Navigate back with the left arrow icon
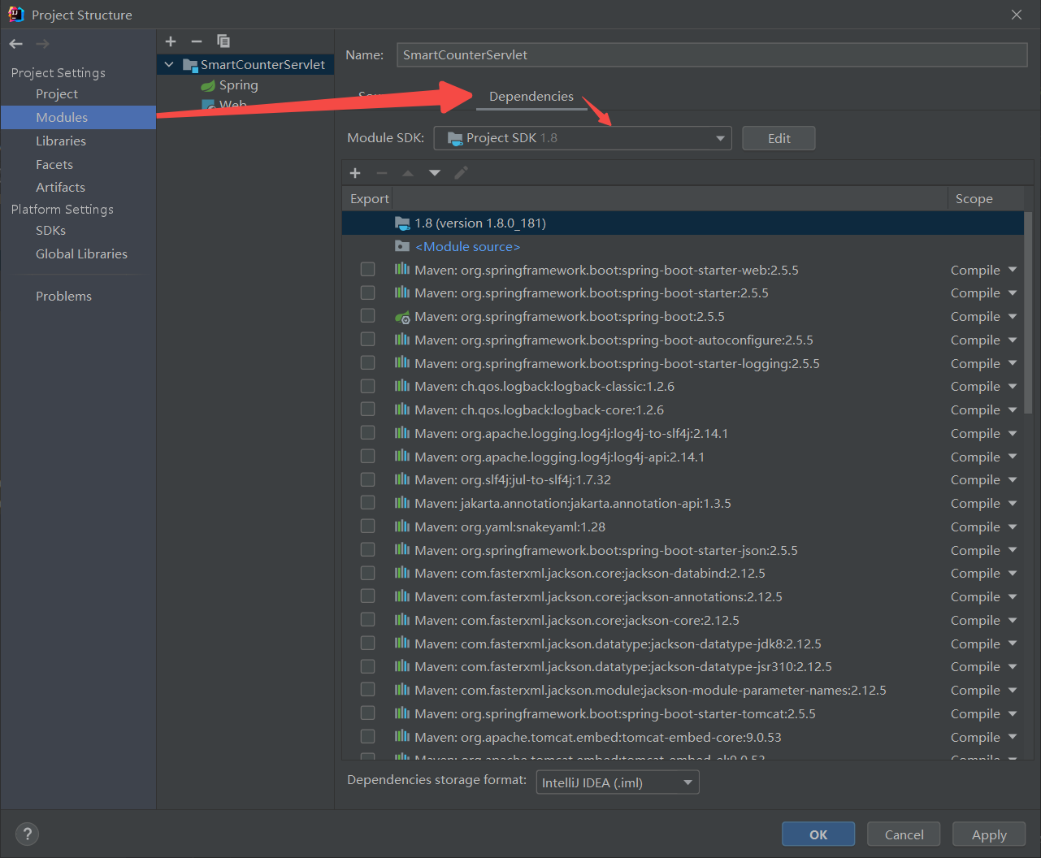This screenshot has height=858, width=1041. 16,44
